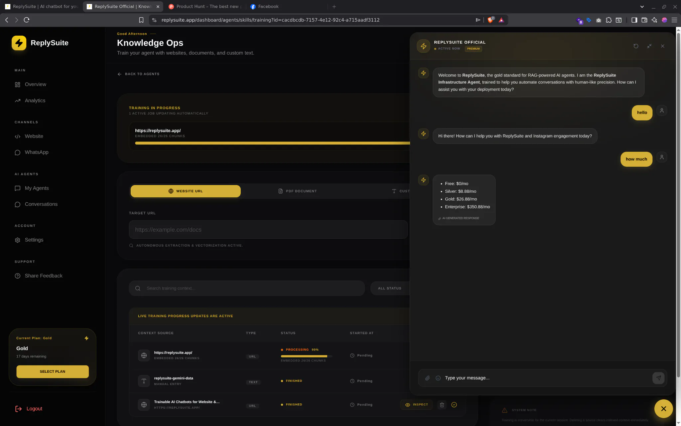
Task: Switch to ReplySuite AI chatbot browser tab
Action: coord(42,7)
